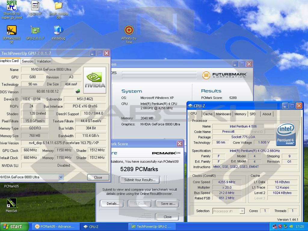
Task: Click the Bandwidth value 110.4 GB/s
Action: (x=91, y=136)
